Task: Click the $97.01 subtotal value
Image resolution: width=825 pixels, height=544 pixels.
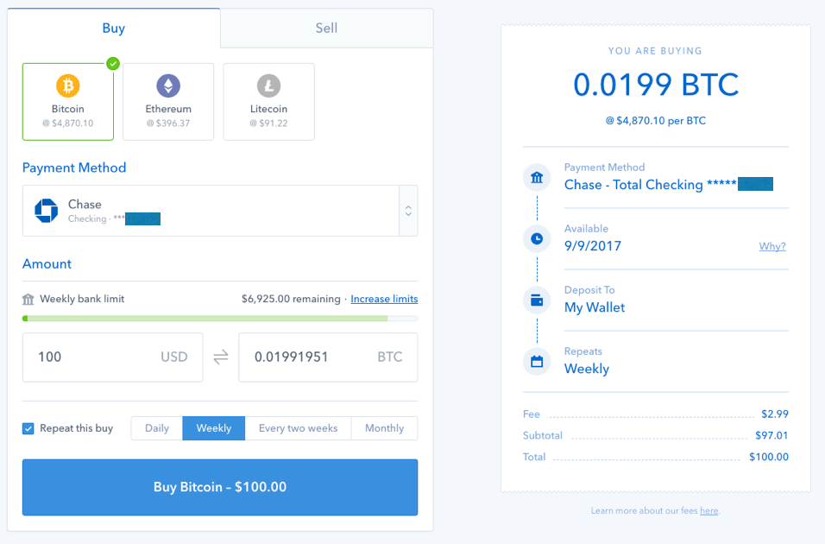Action: point(771,435)
